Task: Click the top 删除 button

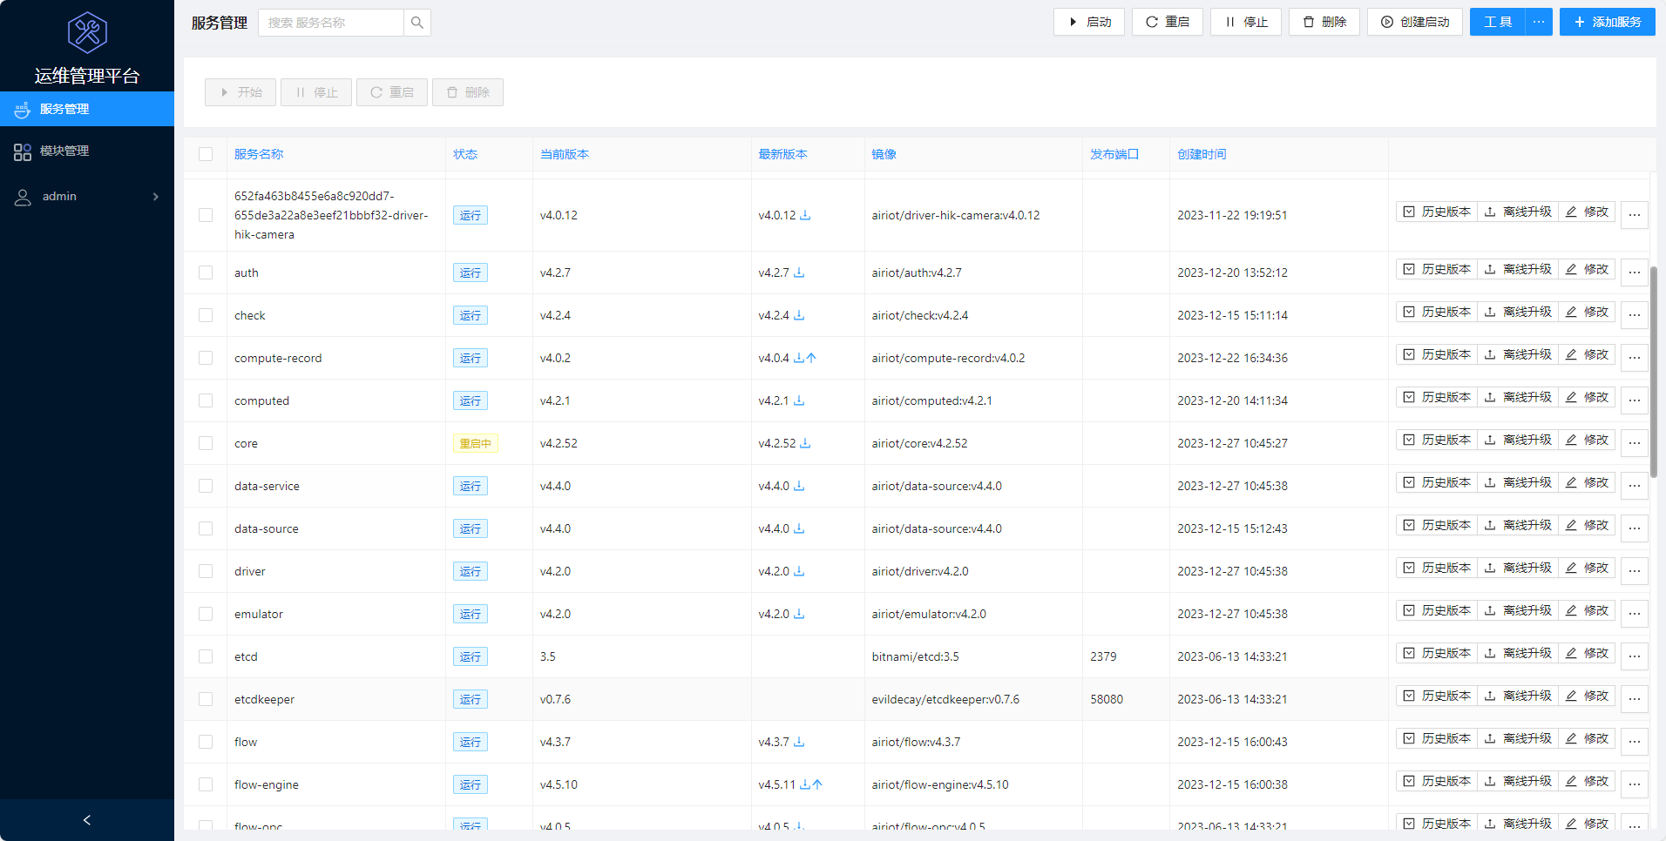Action: [x=1324, y=23]
